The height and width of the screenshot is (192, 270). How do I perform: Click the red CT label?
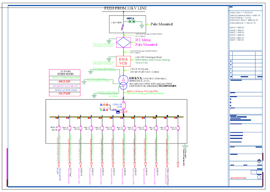(126, 112)
